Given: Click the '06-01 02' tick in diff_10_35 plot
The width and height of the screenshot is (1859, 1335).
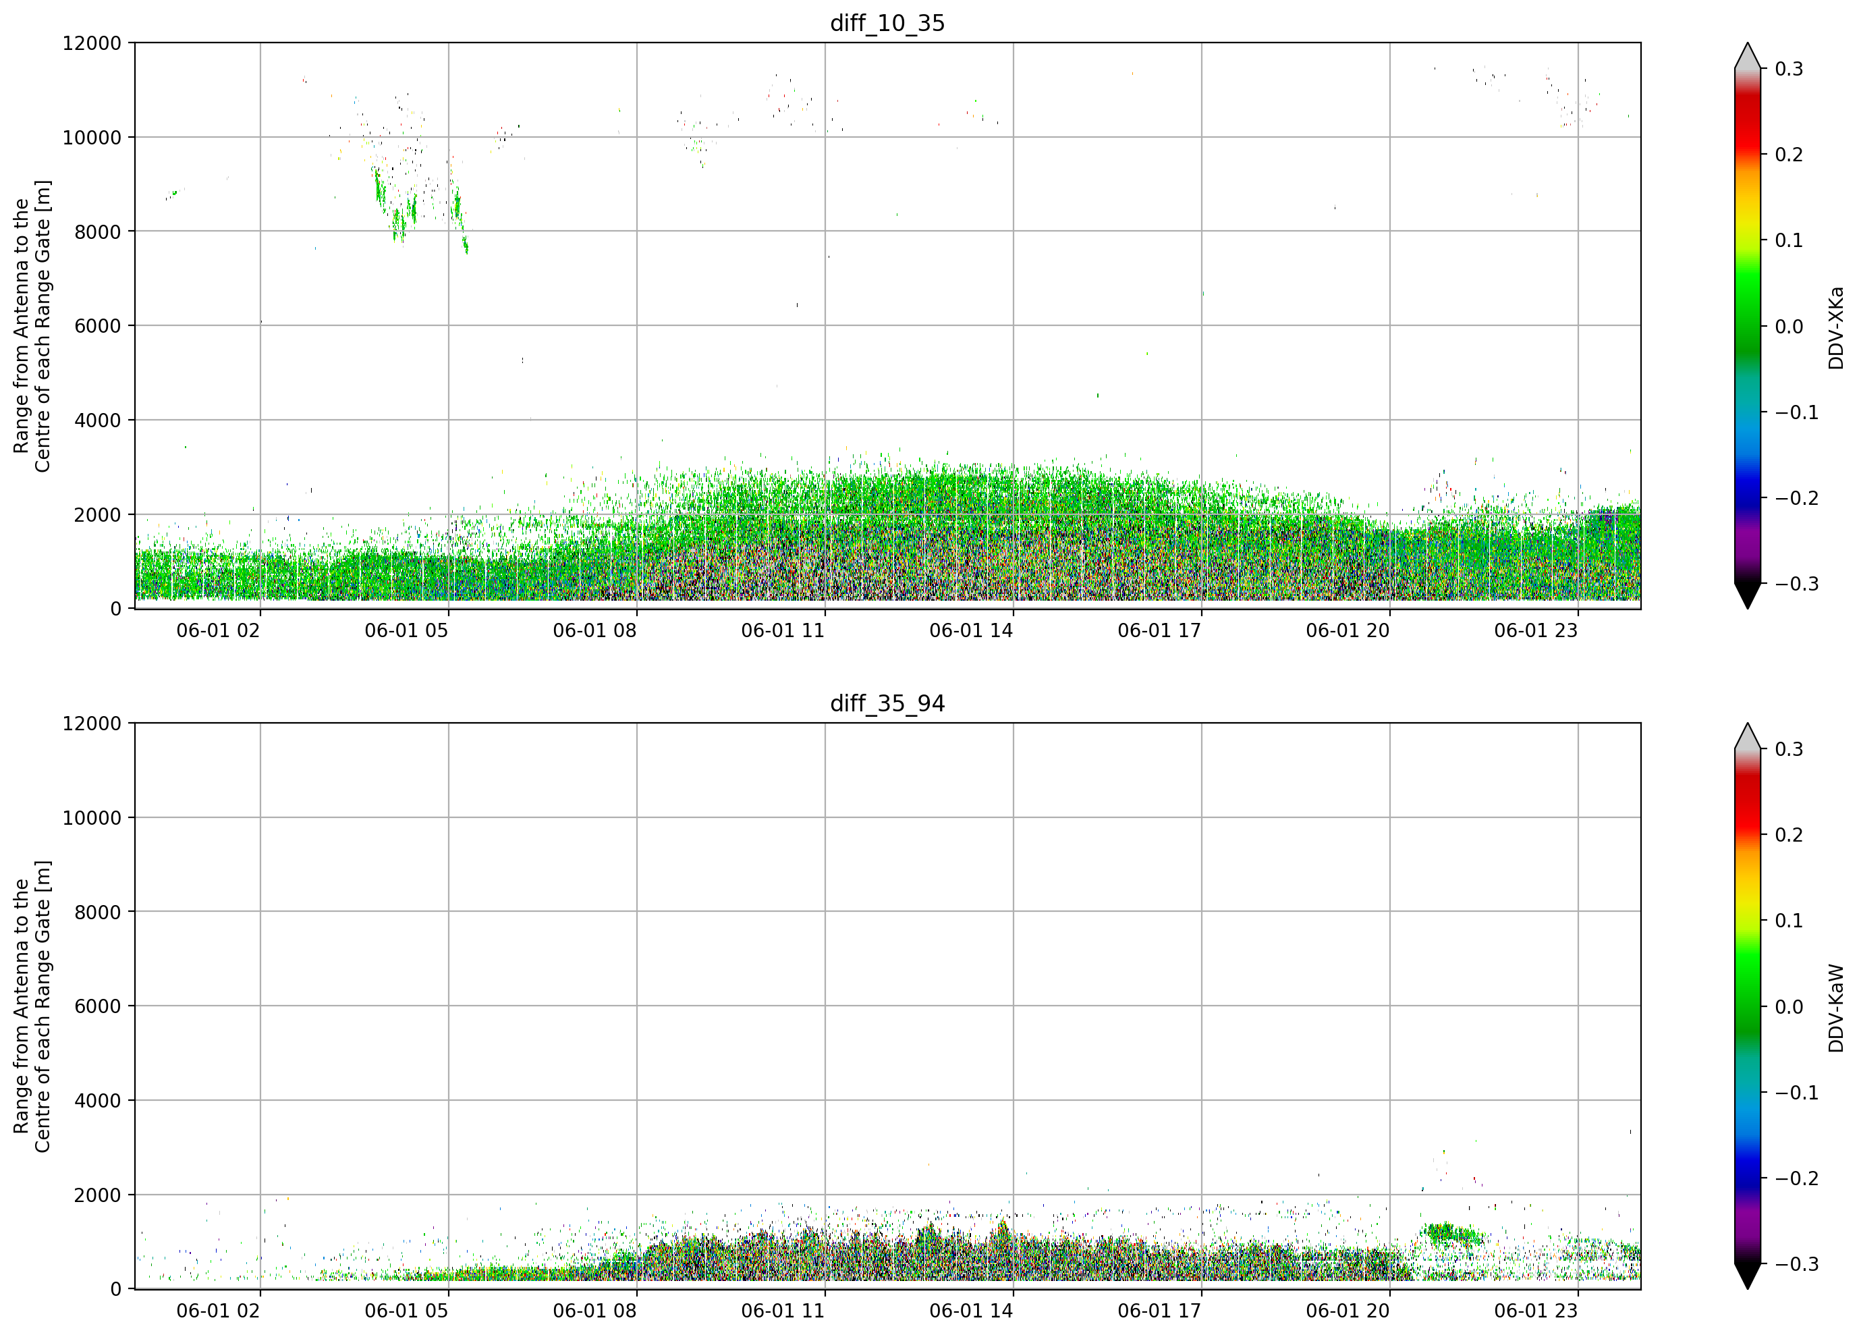Looking at the screenshot, I should click(218, 630).
